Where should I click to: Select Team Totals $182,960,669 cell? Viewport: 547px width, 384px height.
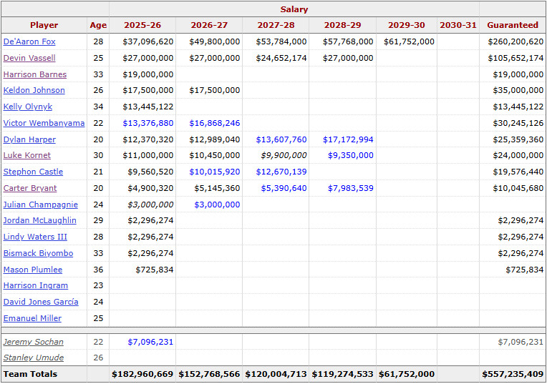(142, 374)
